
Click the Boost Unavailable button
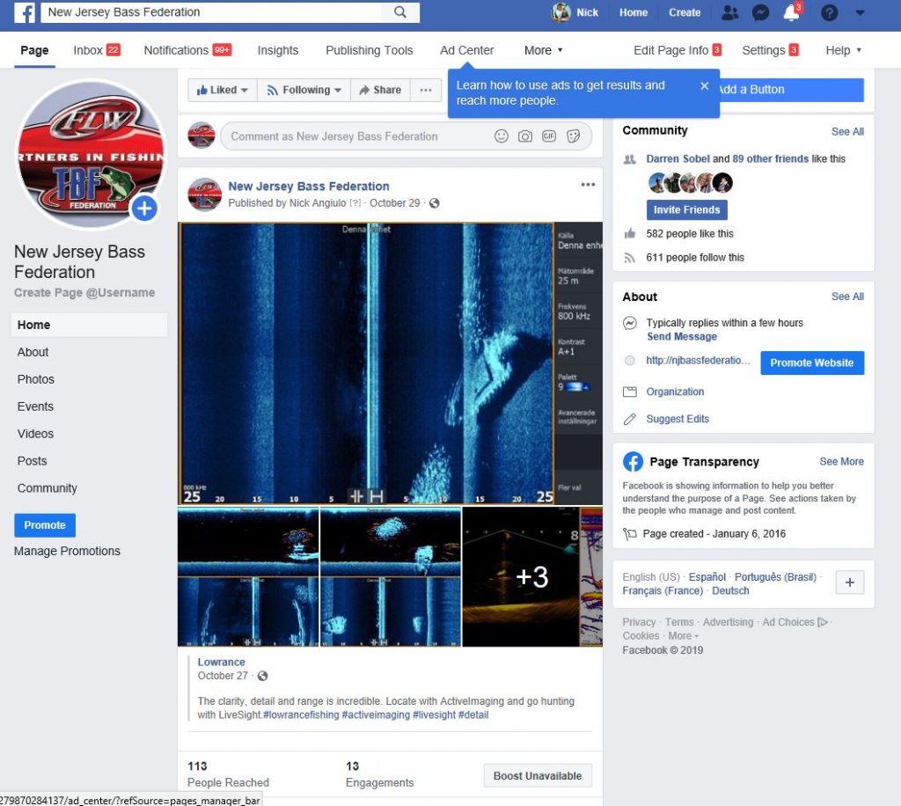pos(538,776)
